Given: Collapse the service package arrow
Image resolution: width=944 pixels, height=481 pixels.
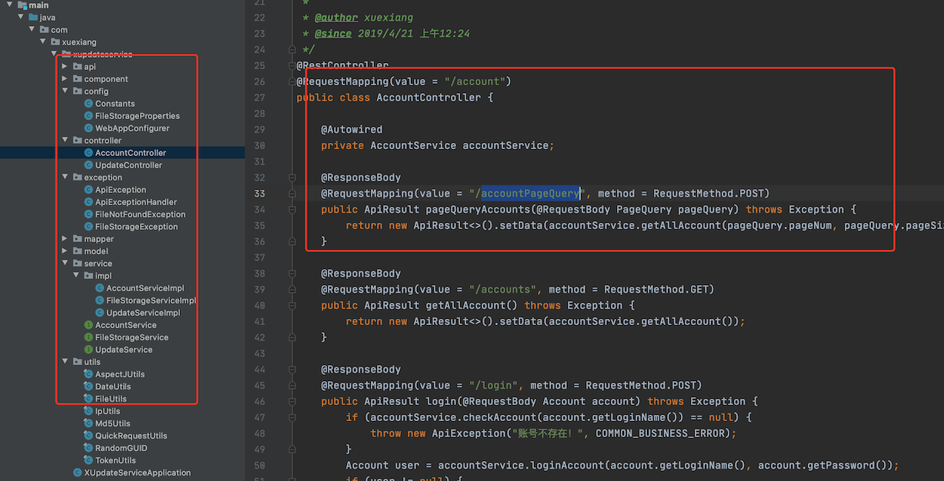Looking at the screenshot, I should pyautogui.click(x=65, y=264).
